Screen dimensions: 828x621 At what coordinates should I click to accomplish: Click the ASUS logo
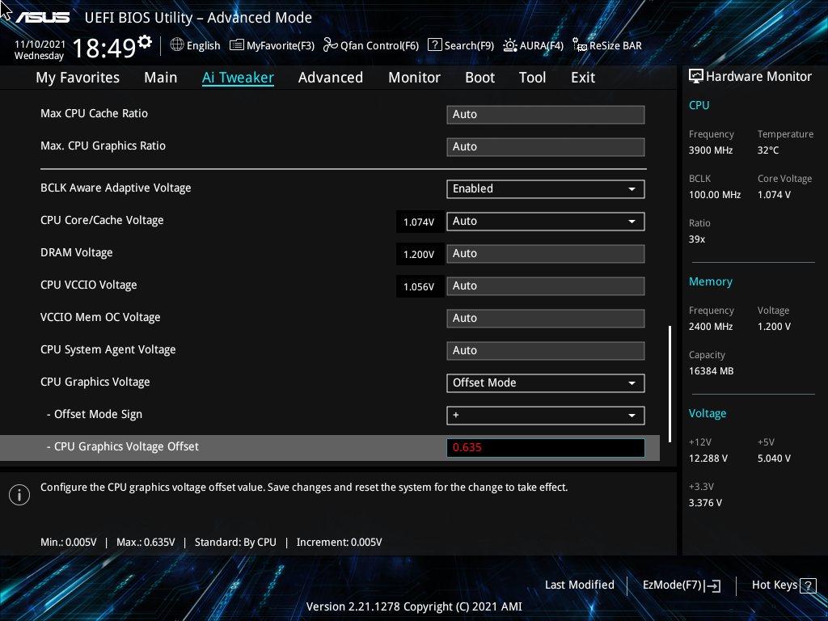coord(42,18)
